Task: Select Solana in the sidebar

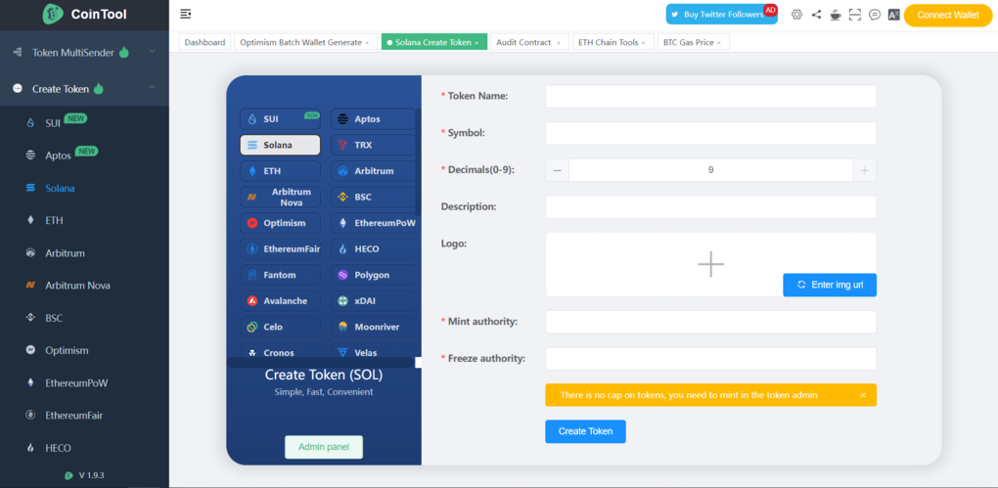Action: pos(84,189)
